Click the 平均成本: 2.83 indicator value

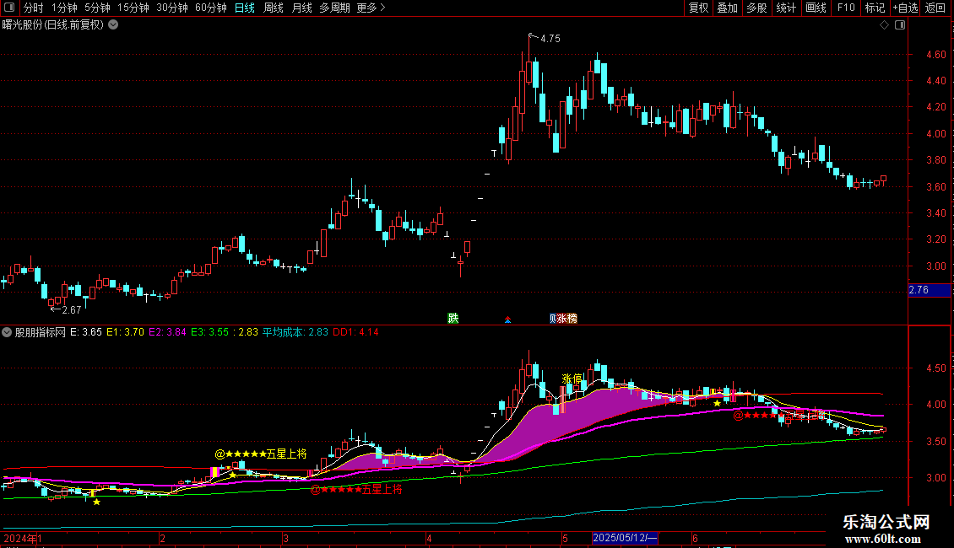(295, 332)
